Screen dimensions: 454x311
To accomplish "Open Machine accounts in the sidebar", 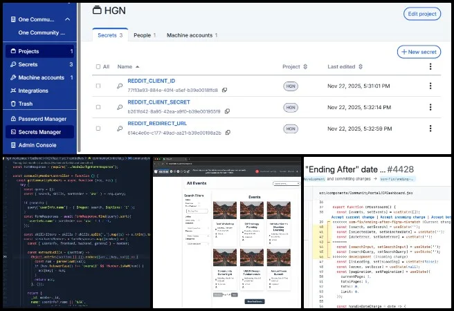I will 39,77.
